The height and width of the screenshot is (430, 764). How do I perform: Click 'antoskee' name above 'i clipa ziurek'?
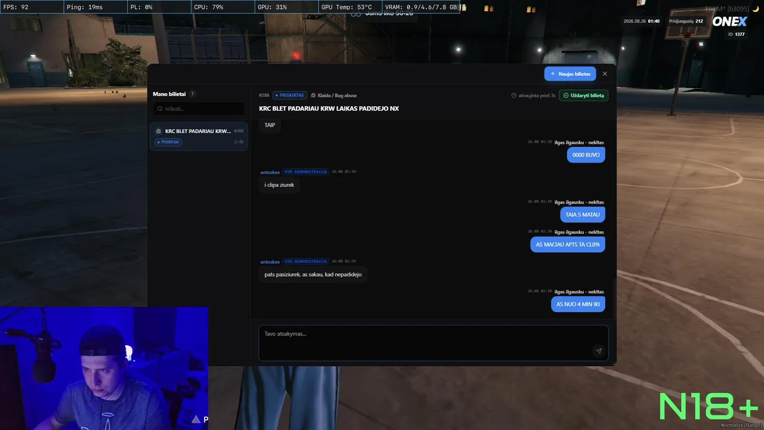pyautogui.click(x=270, y=172)
